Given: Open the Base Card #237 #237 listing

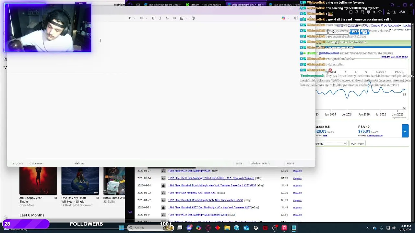Looking at the screenshot, I should (212, 185).
